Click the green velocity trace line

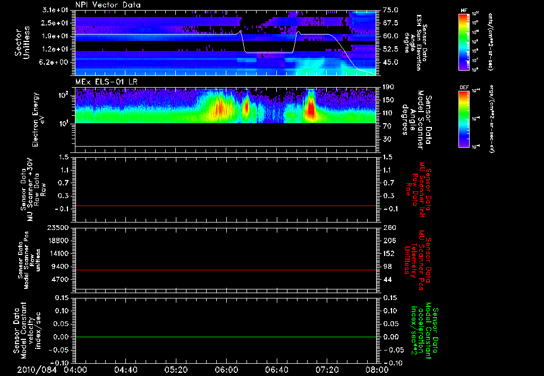coord(226,337)
